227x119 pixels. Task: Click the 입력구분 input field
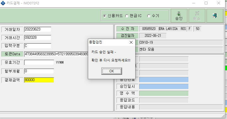(x=38, y=46)
